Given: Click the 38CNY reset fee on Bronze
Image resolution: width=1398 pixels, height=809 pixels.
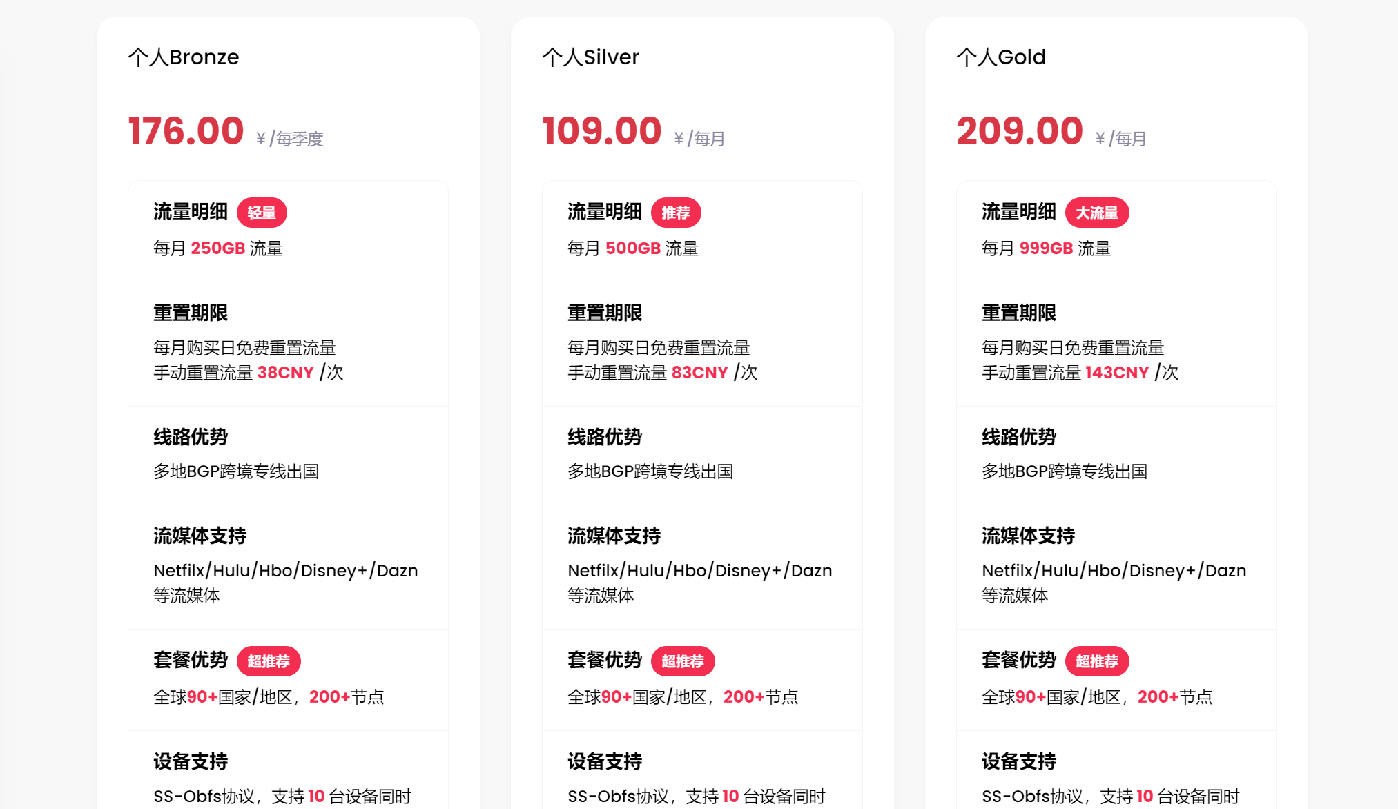Looking at the screenshot, I should tap(286, 372).
